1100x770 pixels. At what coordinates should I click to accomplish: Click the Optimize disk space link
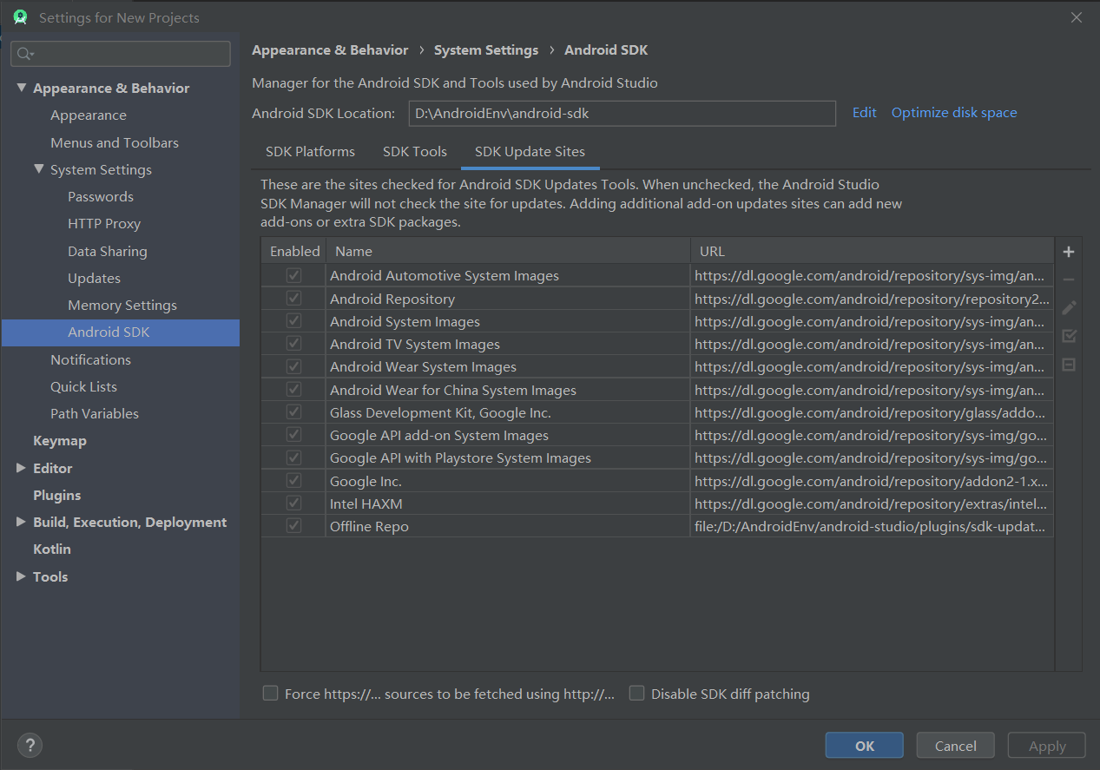pyautogui.click(x=954, y=113)
